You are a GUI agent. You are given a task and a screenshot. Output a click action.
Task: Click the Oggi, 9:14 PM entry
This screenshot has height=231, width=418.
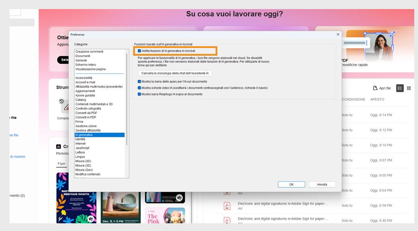point(381,115)
